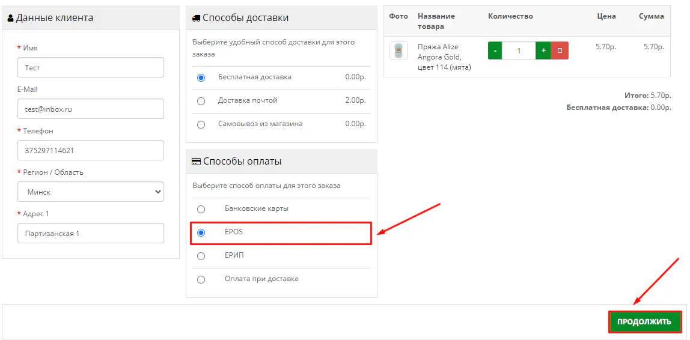The height and width of the screenshot is (340, 690).
Task: Open the Регион / Область dropdown
Action: [91, 192]
